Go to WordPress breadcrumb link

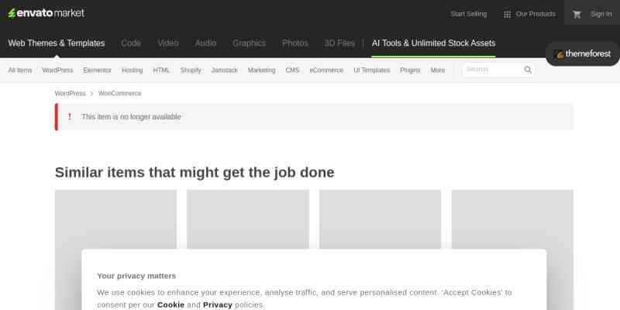70,93
